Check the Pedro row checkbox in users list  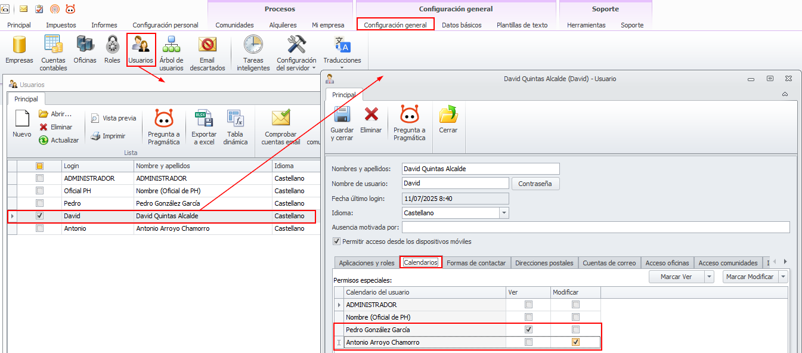tap(39, 203)
